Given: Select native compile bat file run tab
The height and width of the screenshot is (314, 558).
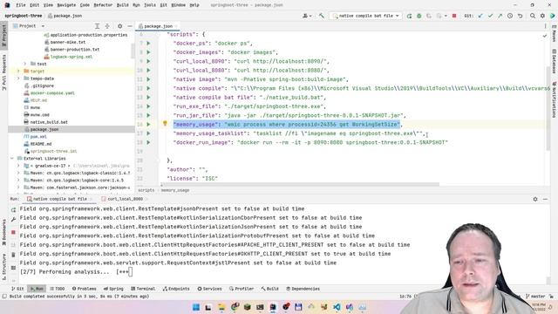Looking at the screenshot, I should point(60,199).
